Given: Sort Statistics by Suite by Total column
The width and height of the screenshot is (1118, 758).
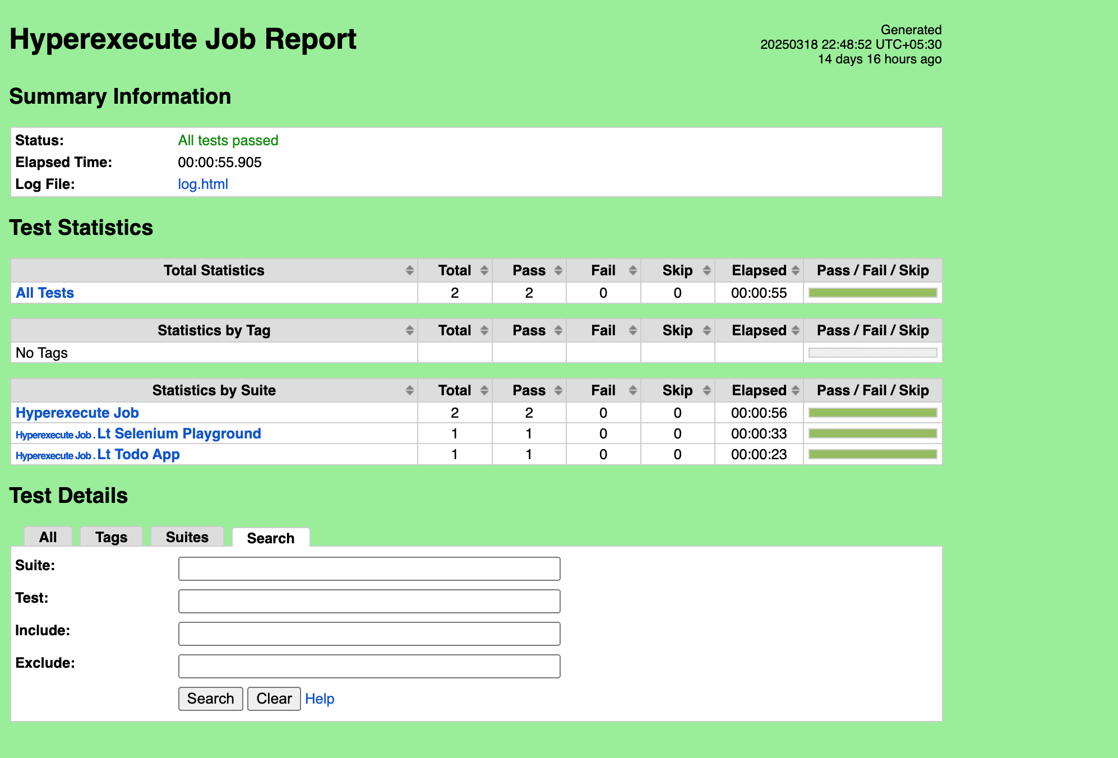Looking at the screenshot, I should [455, 391].
